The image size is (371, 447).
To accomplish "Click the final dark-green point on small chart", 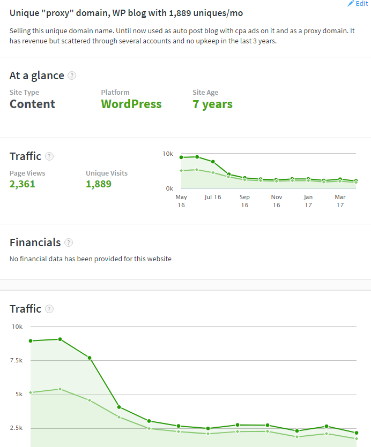I will [355, 181].
